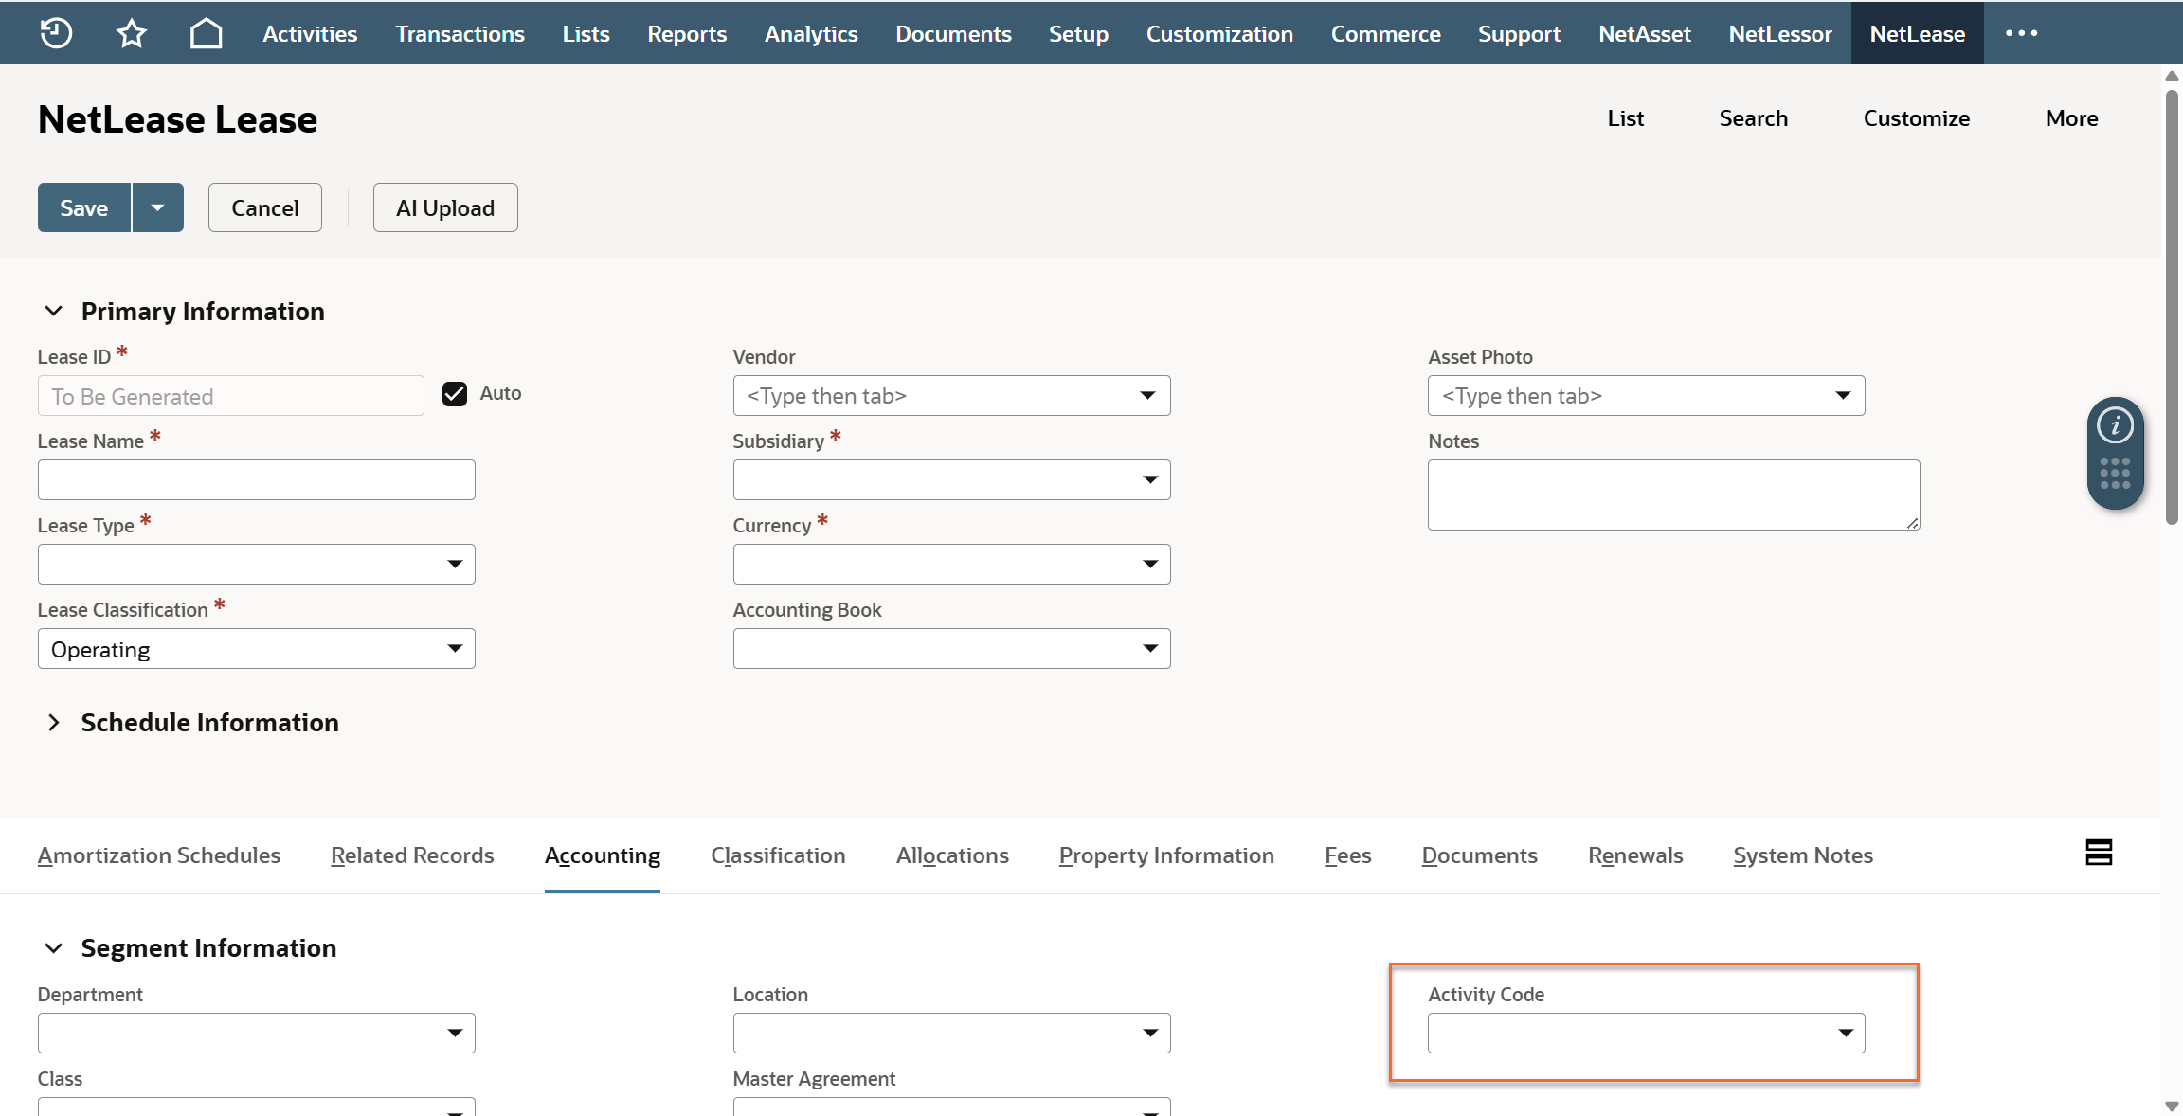Click the Cancel button

point(265,207)
